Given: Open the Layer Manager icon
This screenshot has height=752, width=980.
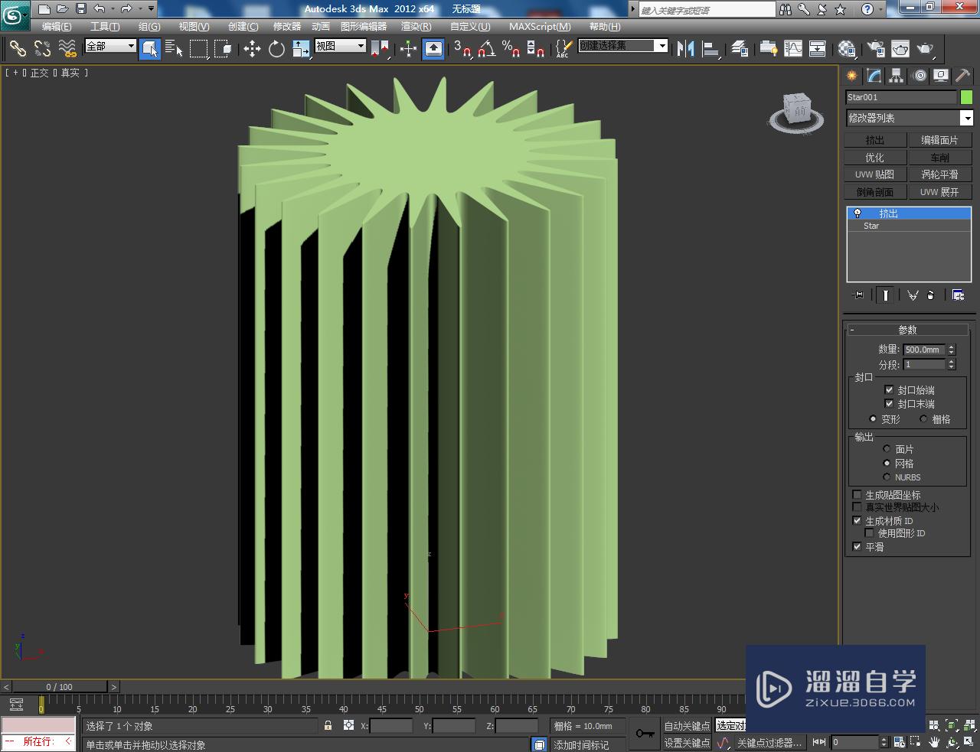Looking at the screenshot, I should (x=740, y=49).
